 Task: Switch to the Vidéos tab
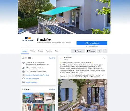[x=33, y=51]
